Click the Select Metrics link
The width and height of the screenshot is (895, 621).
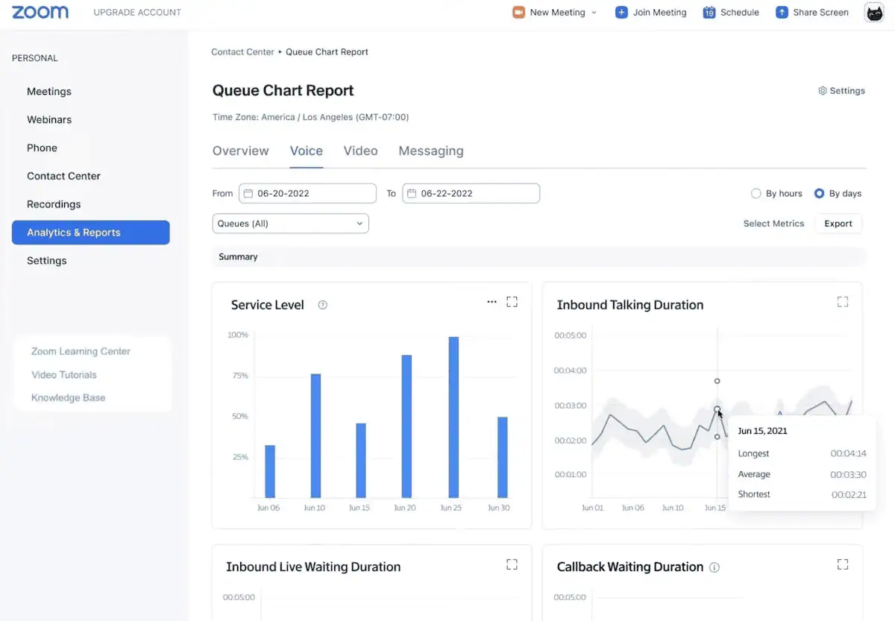(x=773, y=224)
